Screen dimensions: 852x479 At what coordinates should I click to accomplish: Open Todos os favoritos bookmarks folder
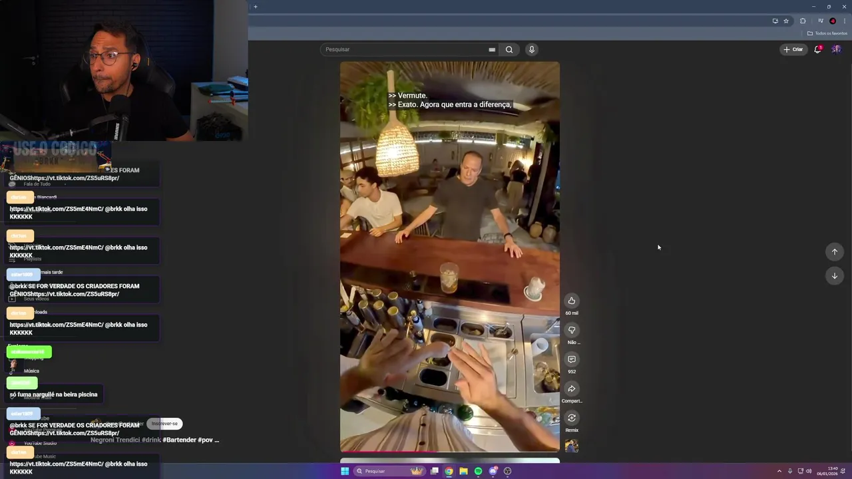click(x=827, y=33)
